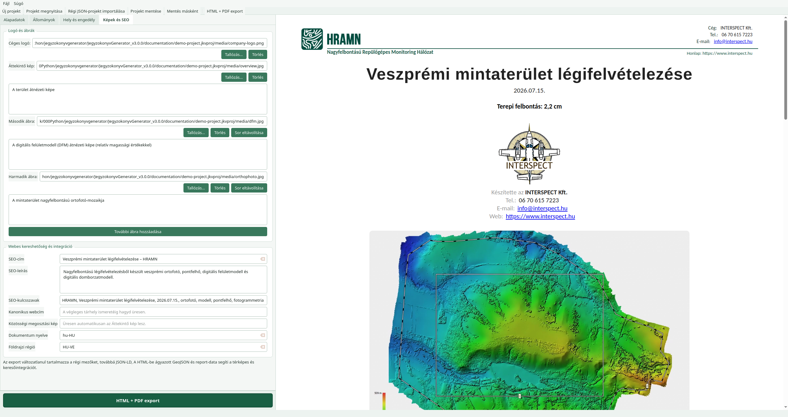Viewport: 788px width, 417px height.
Task: Save the project with Projekt mentése
Action: pos(146,11)
